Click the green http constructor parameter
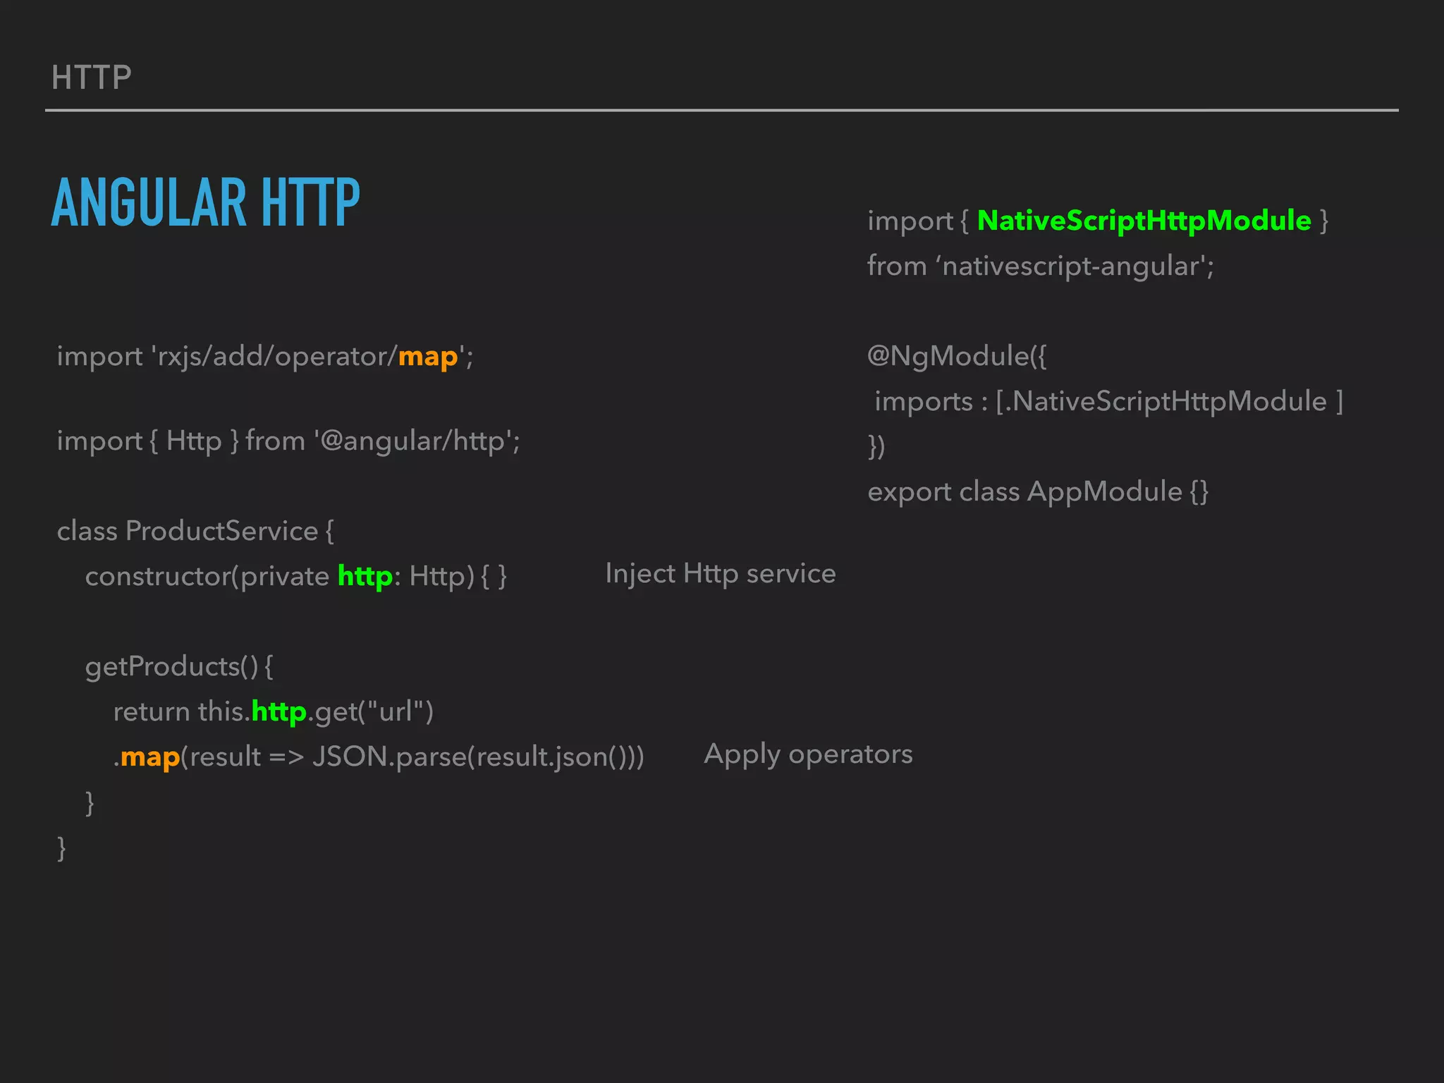The height and width of the screenshot is (1083, 1444). click(x=365, y=577)
